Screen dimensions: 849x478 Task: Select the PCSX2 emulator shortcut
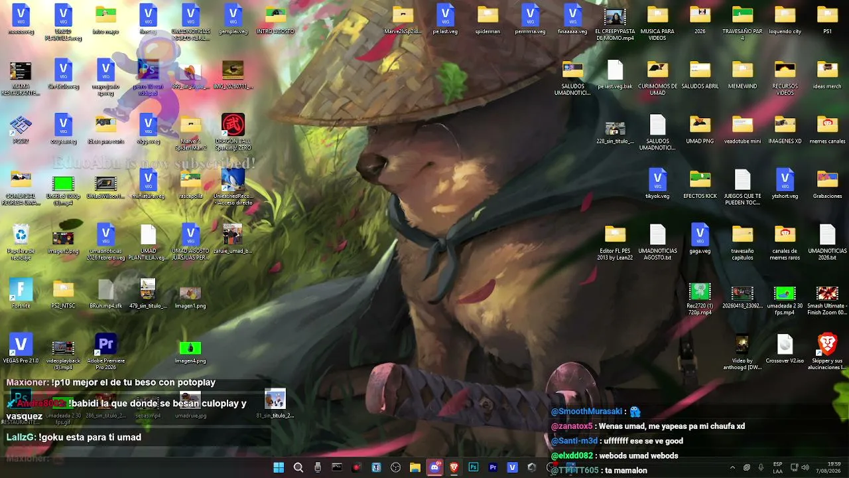21,129
